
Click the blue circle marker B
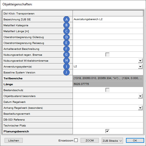[x=66, y=25]
